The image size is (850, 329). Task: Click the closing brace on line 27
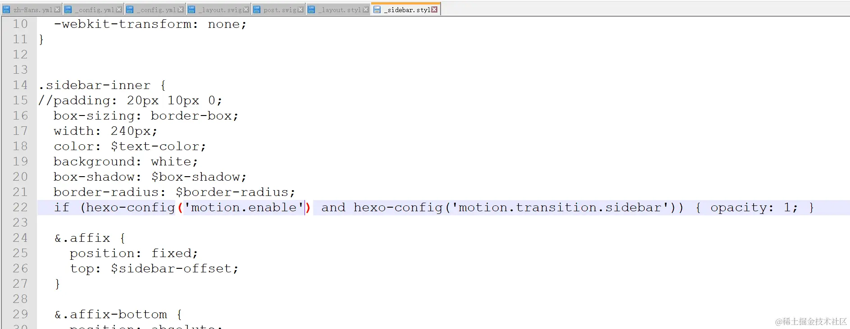pos(57,284)
